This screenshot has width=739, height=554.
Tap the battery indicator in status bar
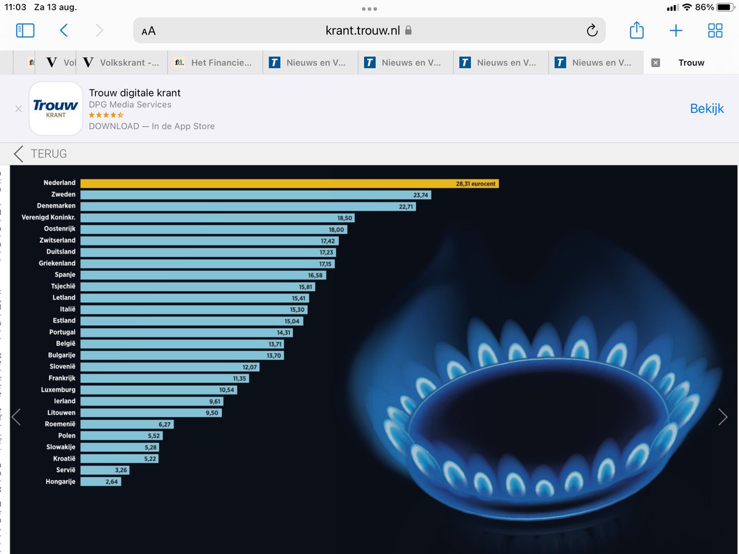coord(724,7)
